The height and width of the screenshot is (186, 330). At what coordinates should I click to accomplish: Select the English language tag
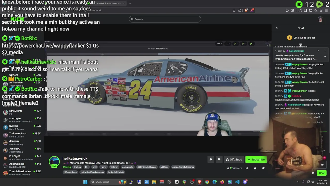(77, 167)
